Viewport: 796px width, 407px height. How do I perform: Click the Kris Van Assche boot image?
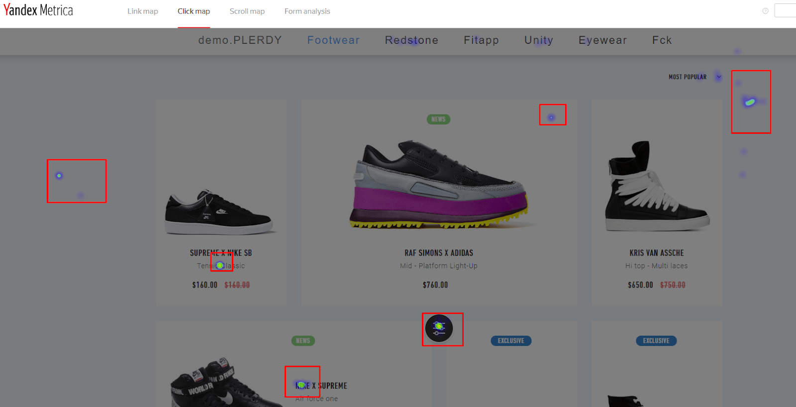point(657,186)
